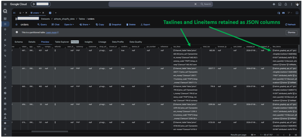Select the Preview tab
Screen dimensions: 302x137
pos(45,42)
